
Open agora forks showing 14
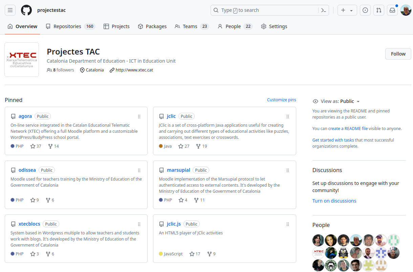tap(53, 146)
